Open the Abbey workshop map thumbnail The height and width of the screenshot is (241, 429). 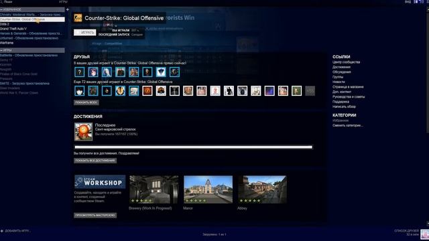pyautogui.click(x=262, y=189)
